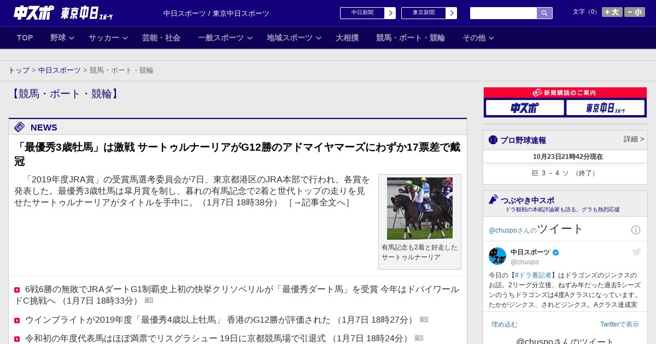Click 埋め込む embed link
656x344 pixels.
click(504, 324)
